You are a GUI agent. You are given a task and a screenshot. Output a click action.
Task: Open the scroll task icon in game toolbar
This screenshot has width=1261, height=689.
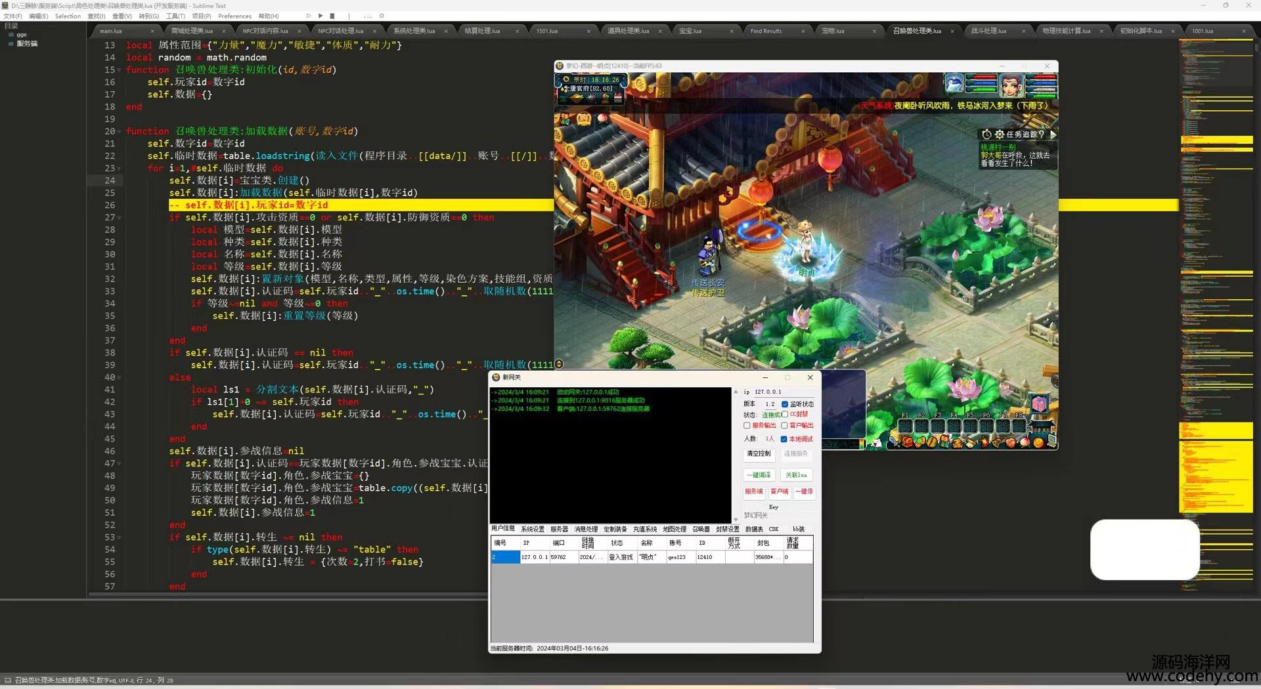click(971, 442)
